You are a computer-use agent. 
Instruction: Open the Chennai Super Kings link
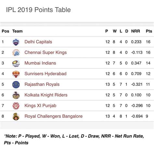(45, 53)
